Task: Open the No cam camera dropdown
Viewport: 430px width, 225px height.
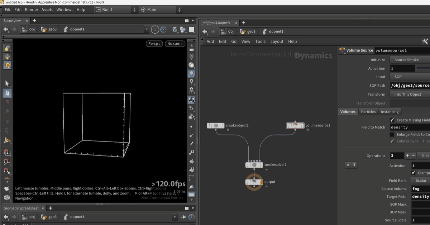Action: [175, 44]
